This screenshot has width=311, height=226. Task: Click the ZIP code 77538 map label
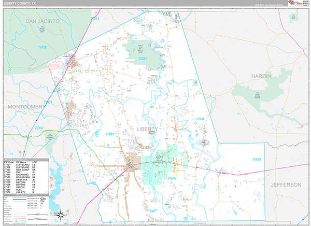256,160
